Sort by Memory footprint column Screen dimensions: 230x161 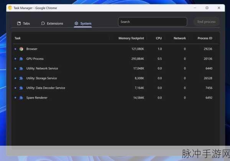pyautogui.click(x=131, y=38)
